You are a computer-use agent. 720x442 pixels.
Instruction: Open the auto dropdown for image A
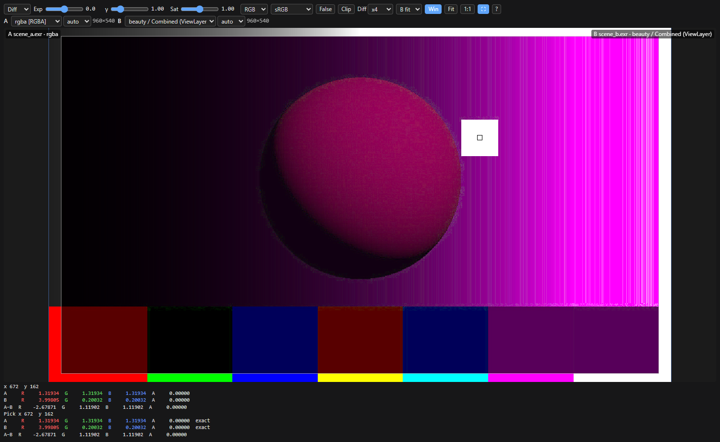click(77, 21)
